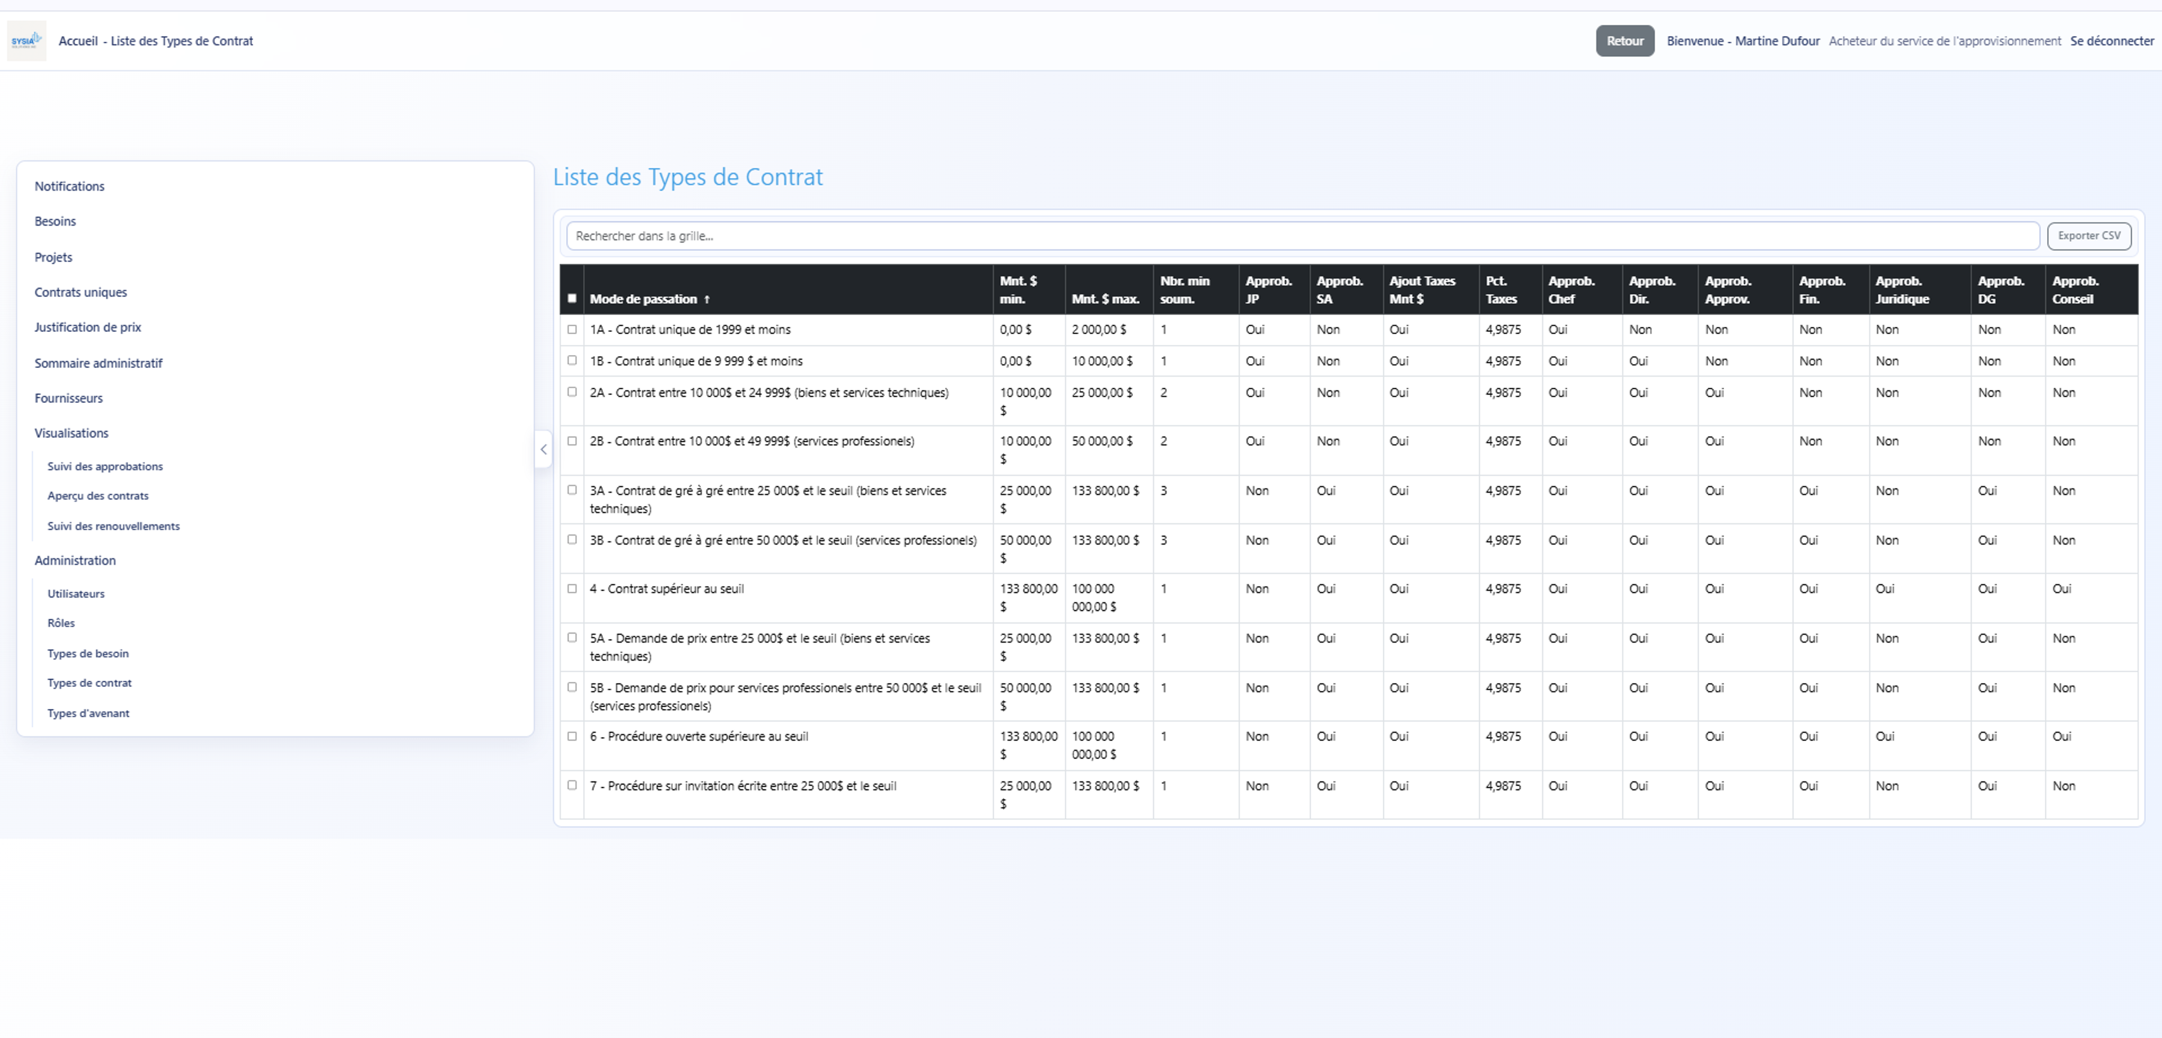Open Suivi des approbations
This screenshot has height=1038, width=2162.
(x=105, y=466)
